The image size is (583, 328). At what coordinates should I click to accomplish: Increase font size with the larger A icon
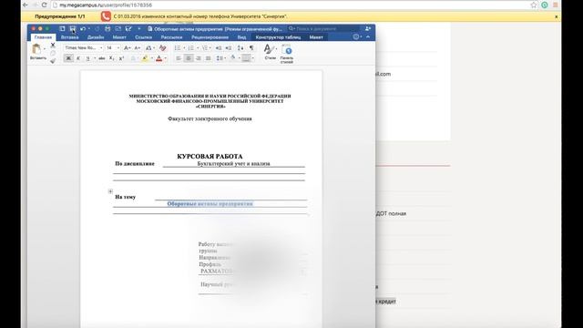point(127,48)
